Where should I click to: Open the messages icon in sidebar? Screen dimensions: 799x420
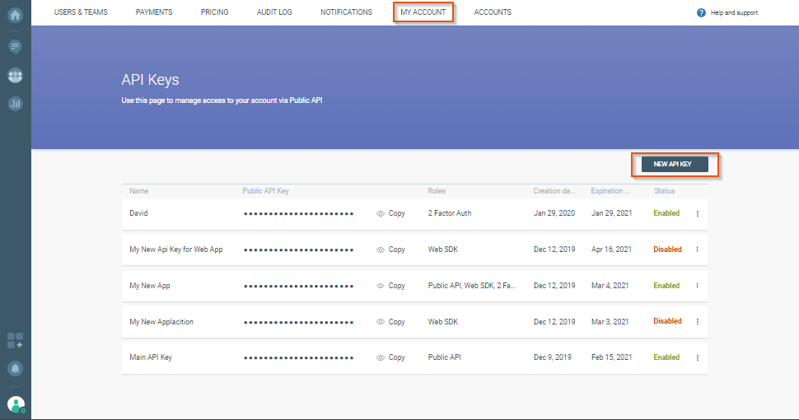click(15, 46)
